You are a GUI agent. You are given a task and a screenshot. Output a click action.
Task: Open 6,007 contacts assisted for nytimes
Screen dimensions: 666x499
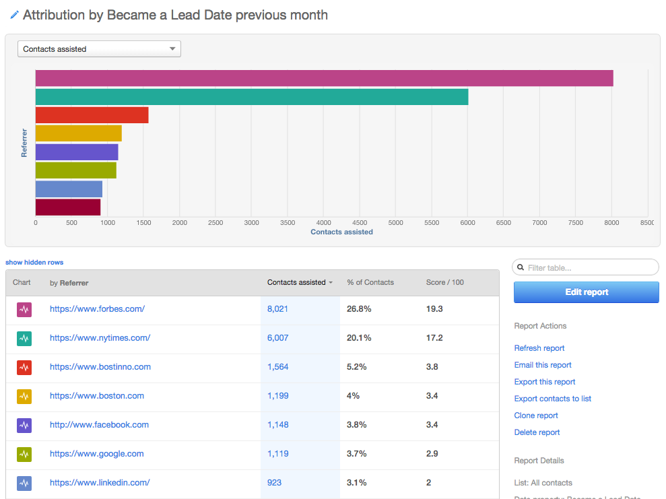pos(278,338)
